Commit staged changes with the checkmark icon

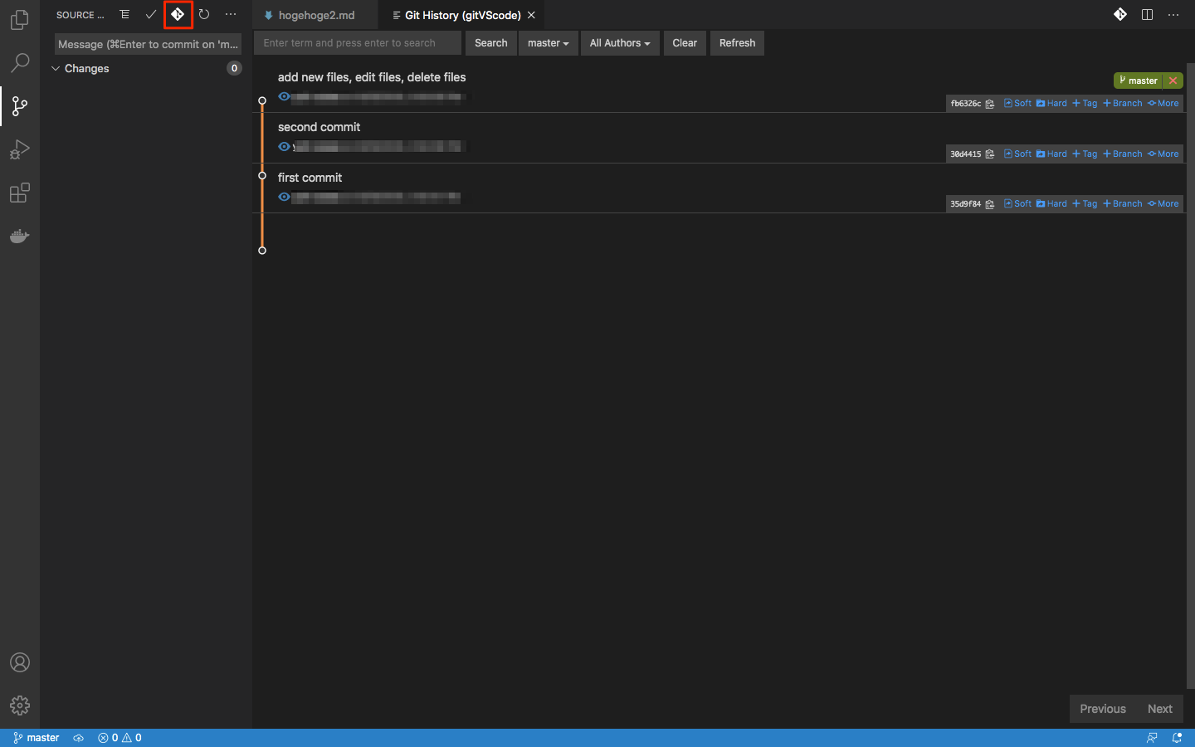pos(151,14)
